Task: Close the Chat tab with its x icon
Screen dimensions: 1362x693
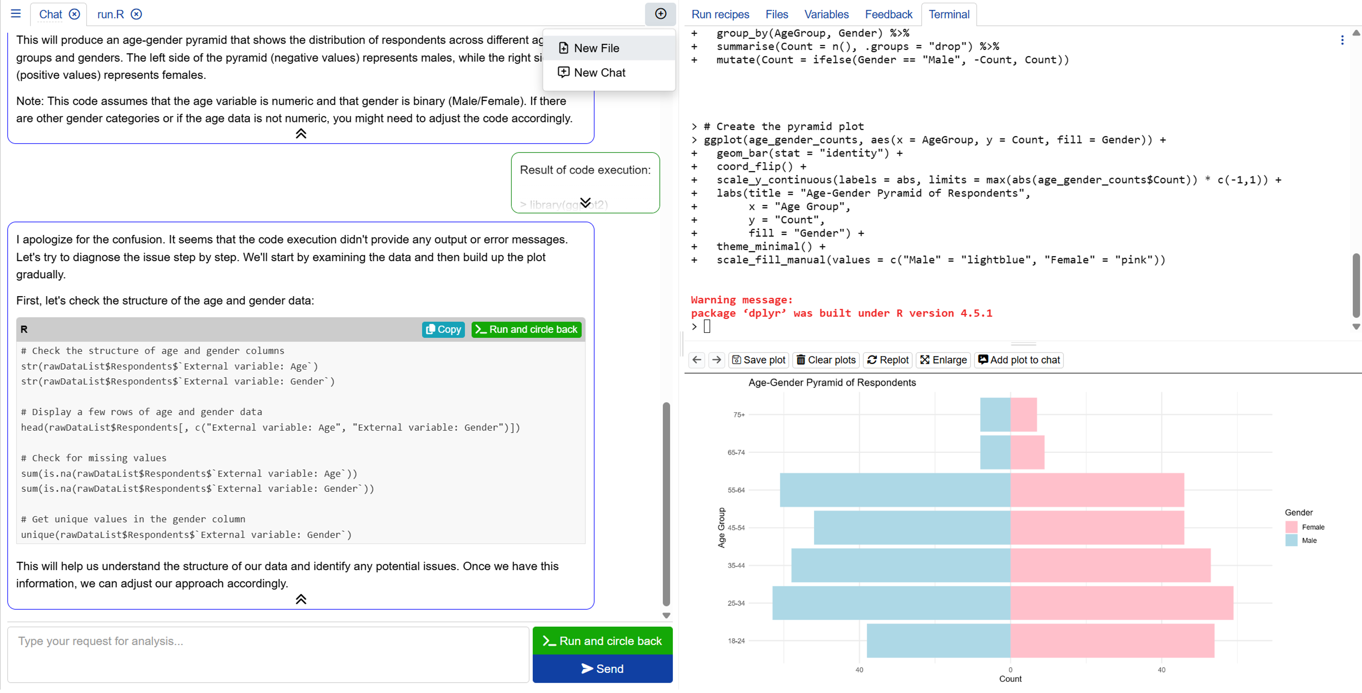Action: [x=75, y=14]
